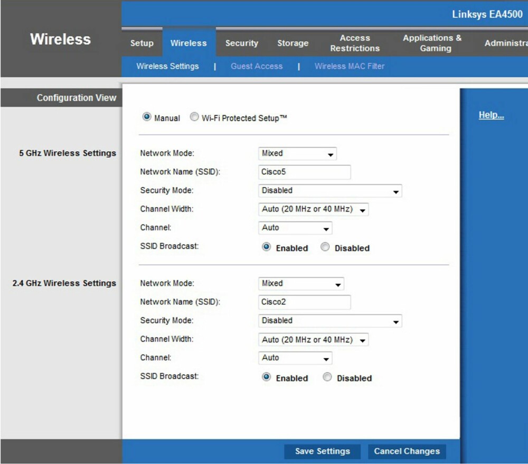Open the 2.4 GHz Channel dropdown
This screenshot has width=528, height=464.
[295, 358]
